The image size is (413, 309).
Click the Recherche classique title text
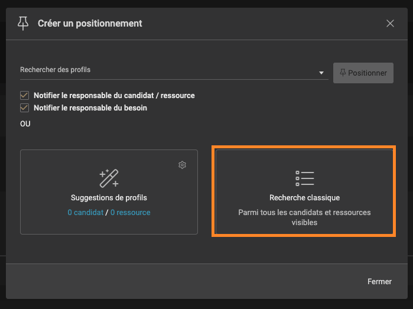pyautogui.click(x=304, y=197)
